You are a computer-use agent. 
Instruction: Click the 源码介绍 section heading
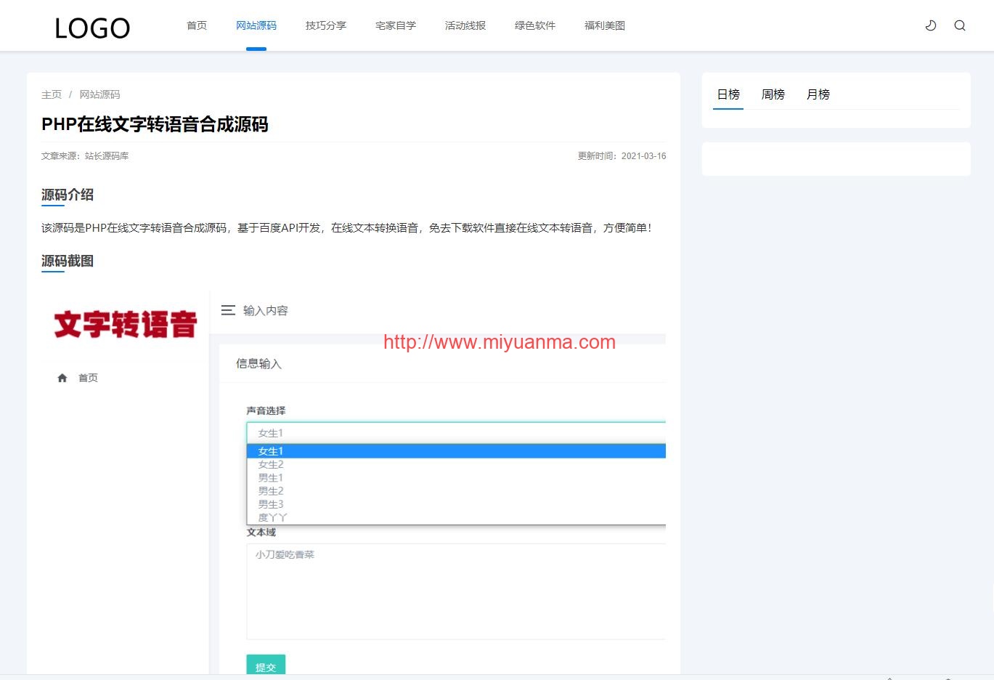(x=68, y=195)
